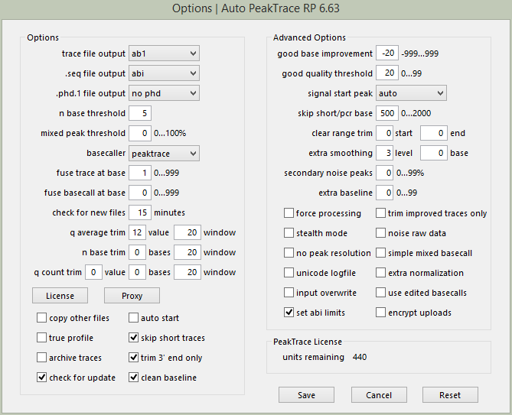The height and width of the screenshot is (415, 512).
Task: Focus the skip short/pcr base field
Action: (387, 113)
